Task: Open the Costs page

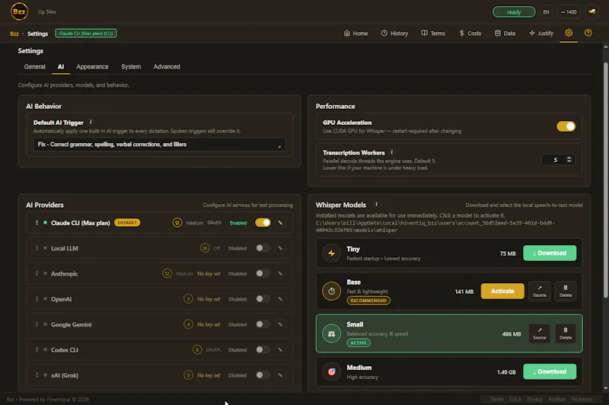Action: pyautogui.click(x=470, y=33)
